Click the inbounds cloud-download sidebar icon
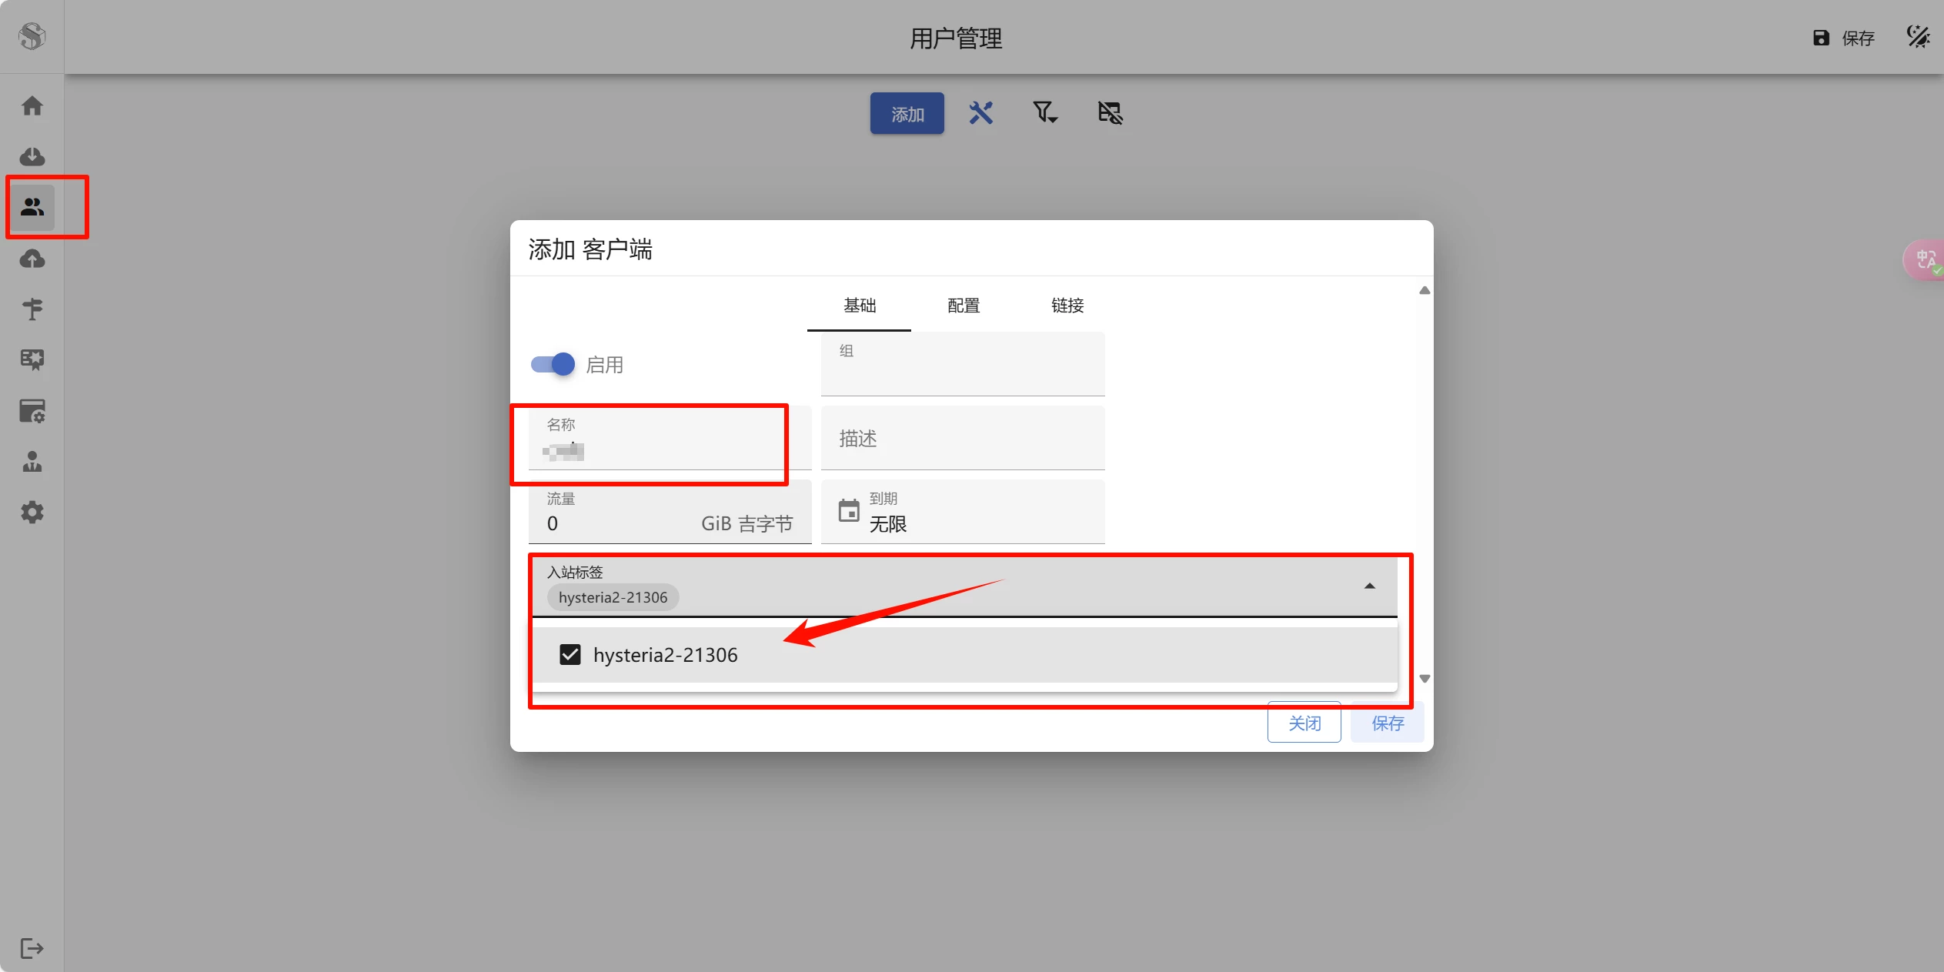Viewport: 1944px width, 972px height. pyautogui.click(x=32, y=156)
